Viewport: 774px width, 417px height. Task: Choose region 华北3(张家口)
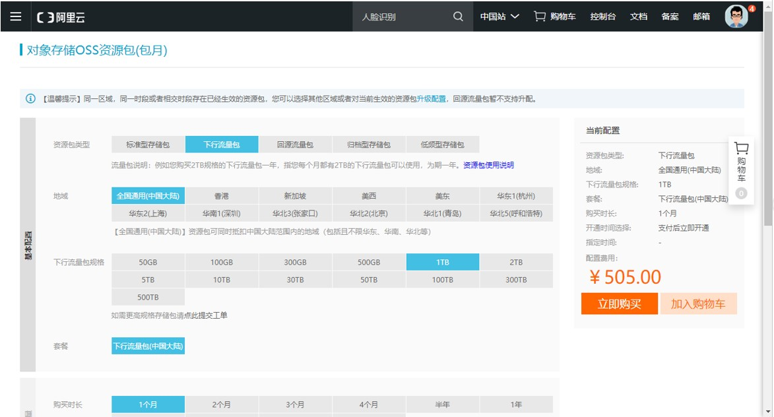click(295, 213)
